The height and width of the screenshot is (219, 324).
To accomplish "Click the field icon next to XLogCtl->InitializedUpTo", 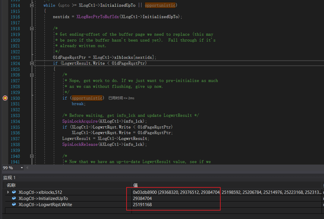I will tap(14, 198).
